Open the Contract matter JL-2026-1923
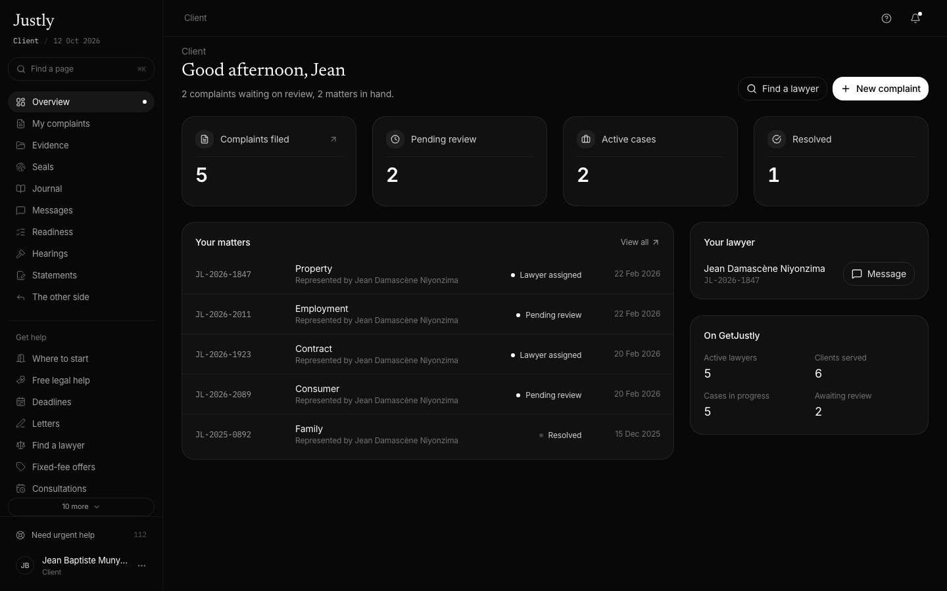This screenshot has height=591, width=947. coord(427,354)
